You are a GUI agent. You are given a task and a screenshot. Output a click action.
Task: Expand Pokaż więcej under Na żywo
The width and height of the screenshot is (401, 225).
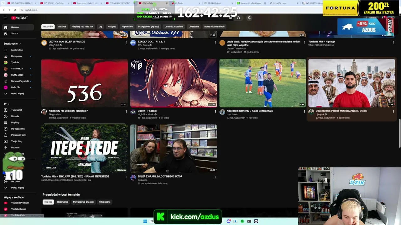pyautogui.click(x=18, y=188)
